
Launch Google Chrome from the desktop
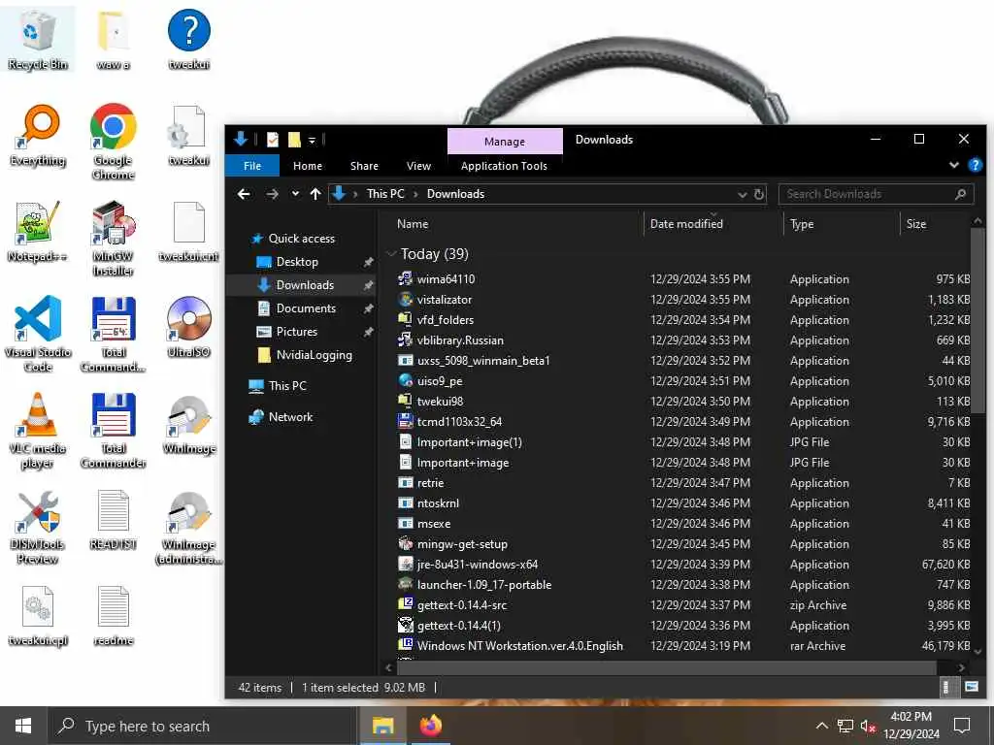[x=113, y=141]
